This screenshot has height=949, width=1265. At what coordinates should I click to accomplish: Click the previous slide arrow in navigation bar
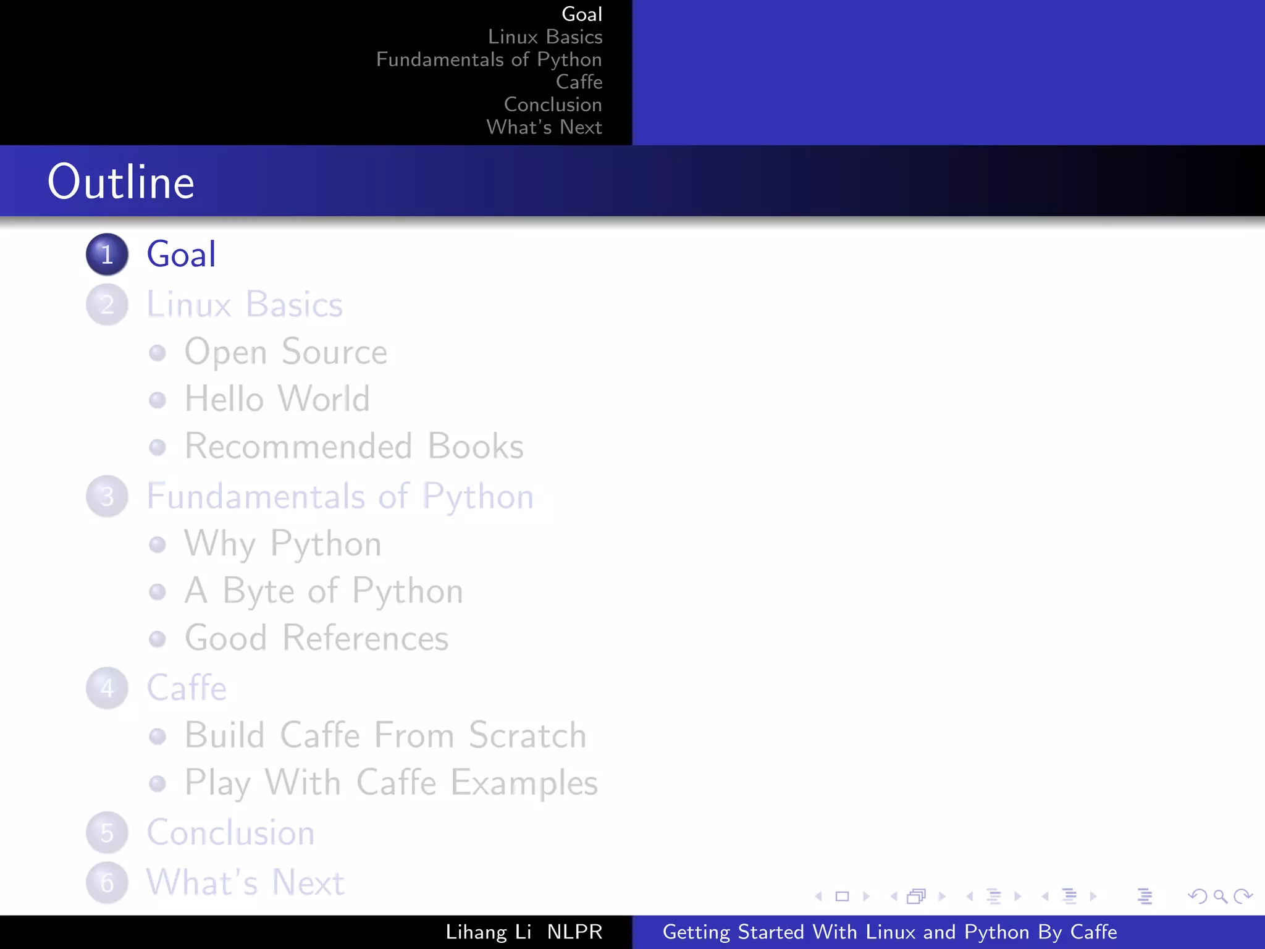coord(818,896)
